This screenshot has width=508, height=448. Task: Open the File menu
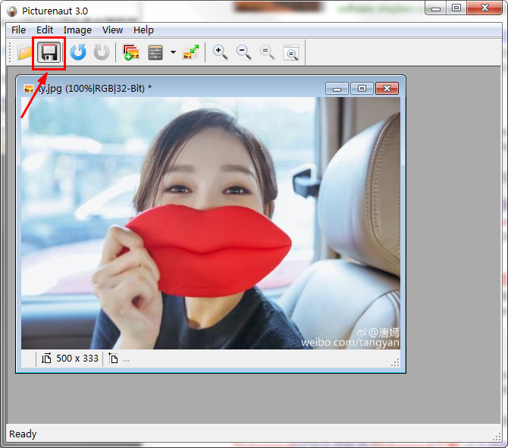pyautogui.click(x=18, y=30)
